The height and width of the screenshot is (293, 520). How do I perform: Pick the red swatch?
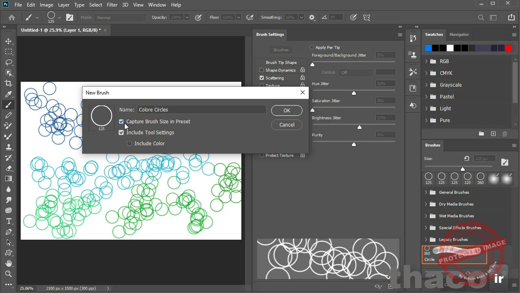tap(508, 48)
